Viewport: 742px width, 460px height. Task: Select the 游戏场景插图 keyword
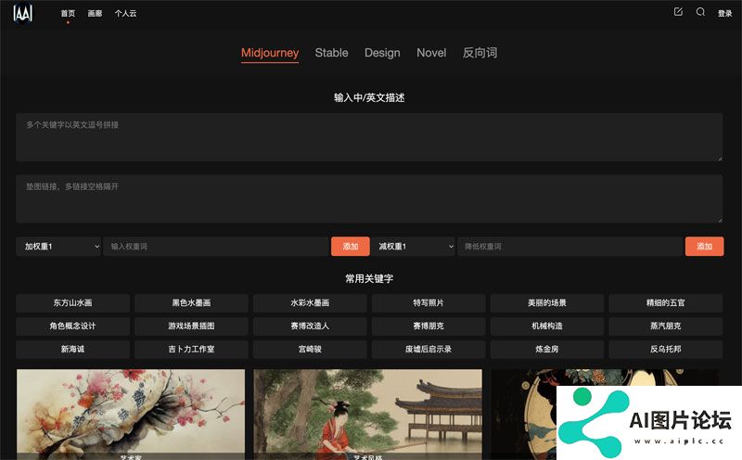[191, 326]
